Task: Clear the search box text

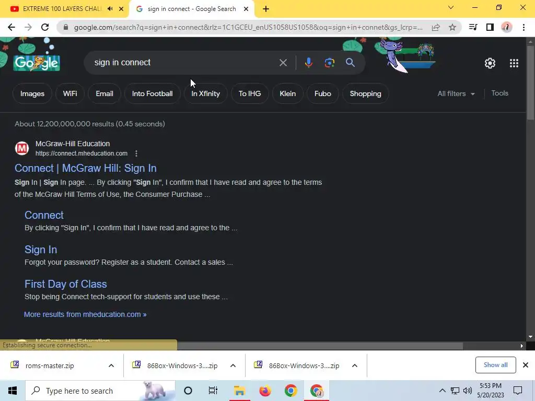Action: click(283, 63)
